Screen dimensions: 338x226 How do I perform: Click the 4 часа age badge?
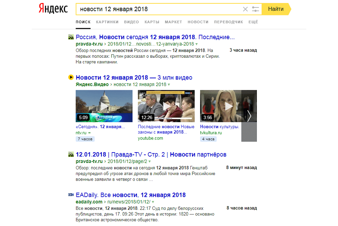[x=208, y=139]
